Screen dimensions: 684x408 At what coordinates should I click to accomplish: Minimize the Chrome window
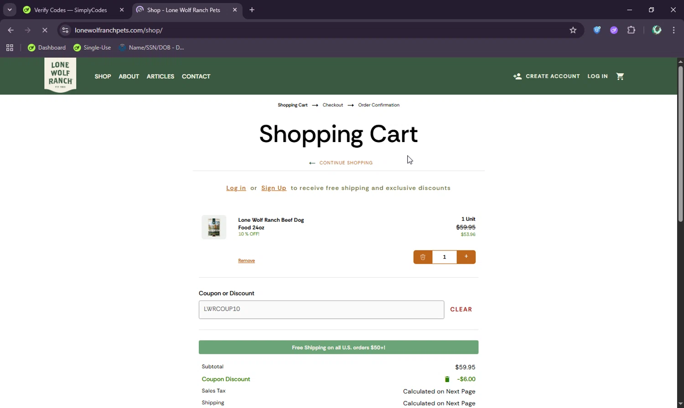629,10
